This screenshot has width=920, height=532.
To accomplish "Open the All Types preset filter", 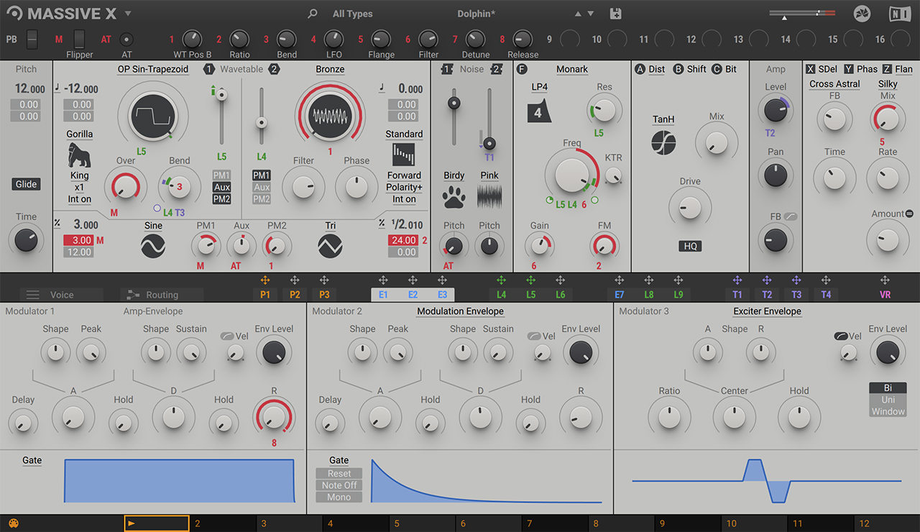I will coord(353,14).
